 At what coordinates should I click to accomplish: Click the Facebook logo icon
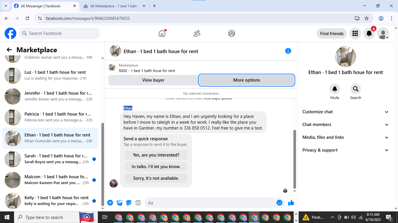click(10, 33)
